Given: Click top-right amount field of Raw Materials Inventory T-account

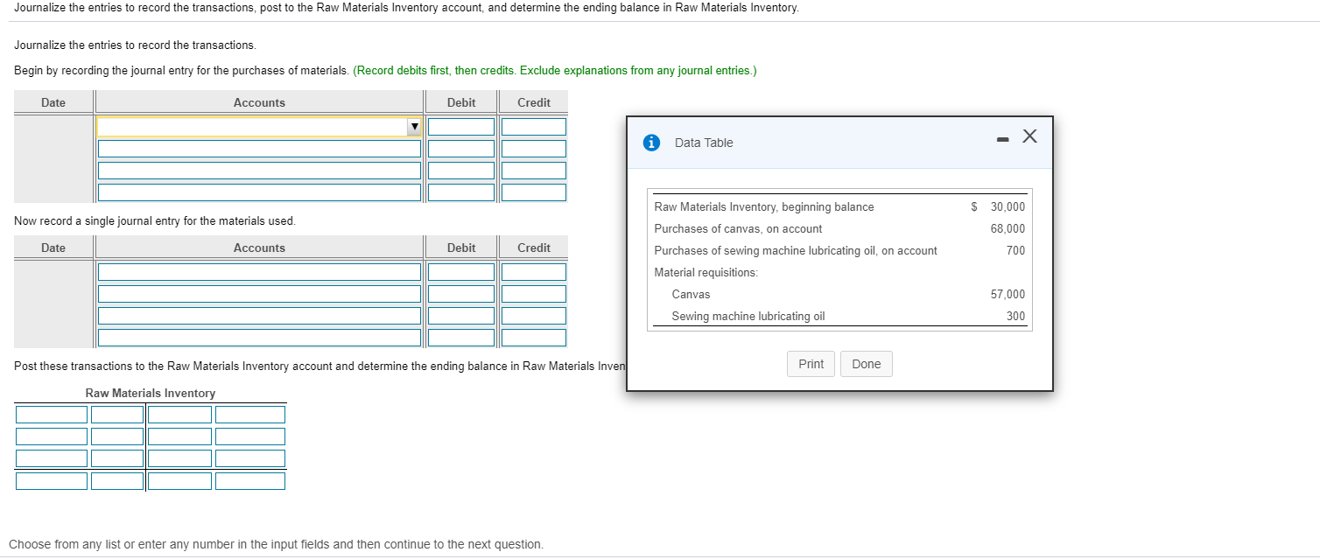Looking at the screenshot, I should [250, 415].
